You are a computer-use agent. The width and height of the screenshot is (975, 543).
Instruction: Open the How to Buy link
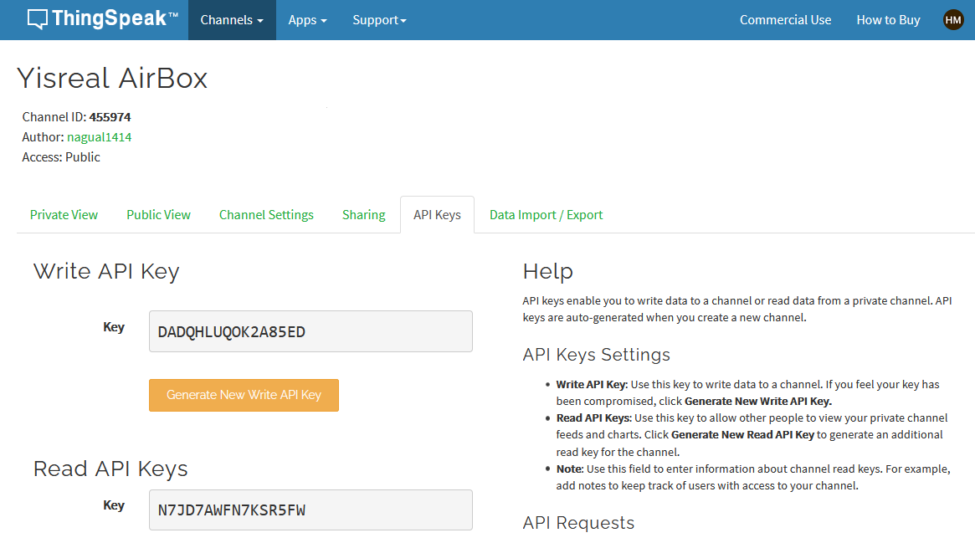point(888,20)
